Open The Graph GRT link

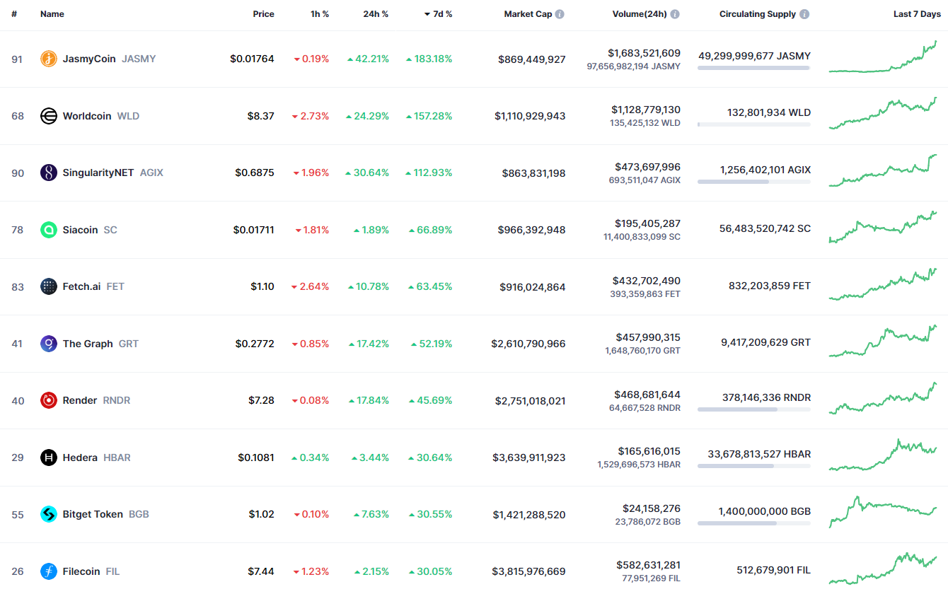[x=100, y=344]
